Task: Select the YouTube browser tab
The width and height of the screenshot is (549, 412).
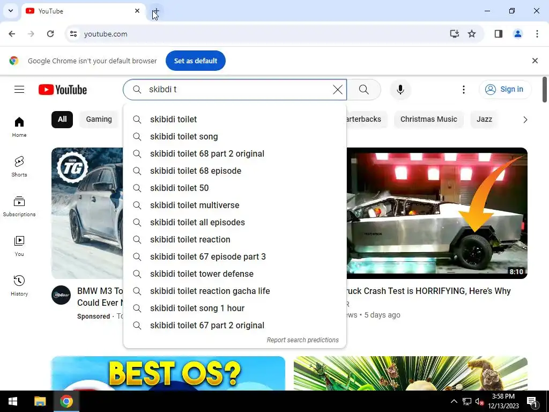Action: (x=83, y=11)
